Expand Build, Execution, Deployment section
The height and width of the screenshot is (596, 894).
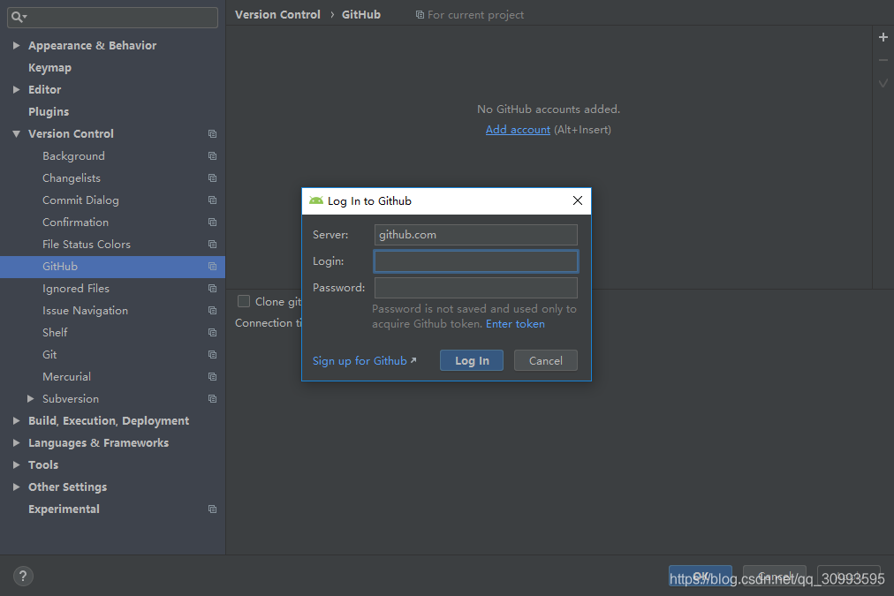17,421
